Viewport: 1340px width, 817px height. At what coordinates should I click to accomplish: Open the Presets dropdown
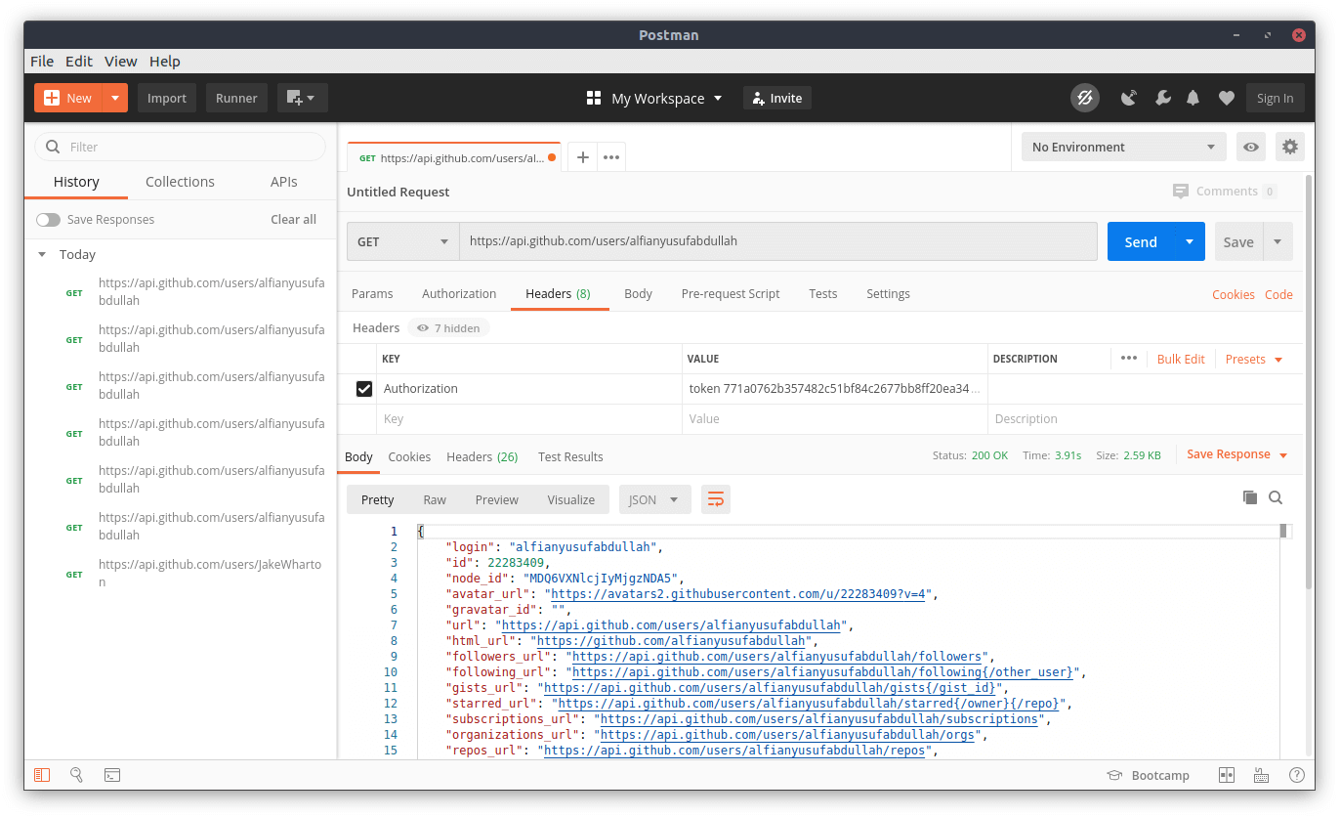click(1254, 359)
